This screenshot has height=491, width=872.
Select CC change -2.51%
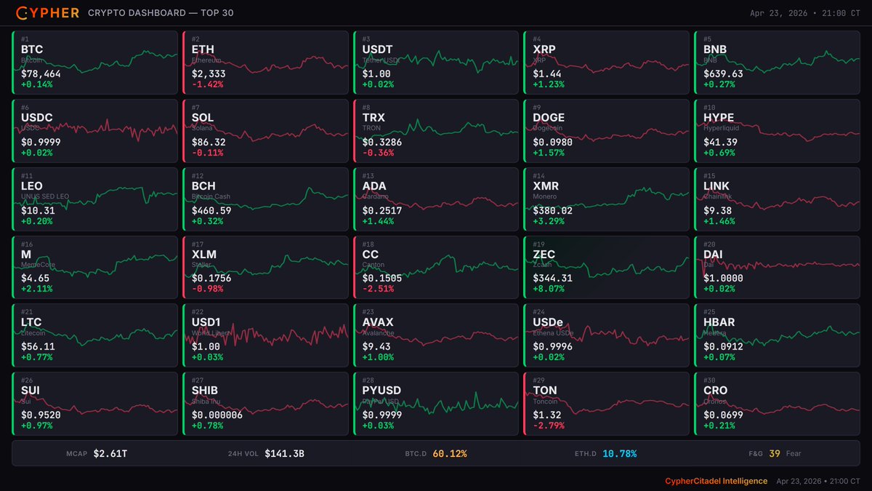click(x=378, y=290)
